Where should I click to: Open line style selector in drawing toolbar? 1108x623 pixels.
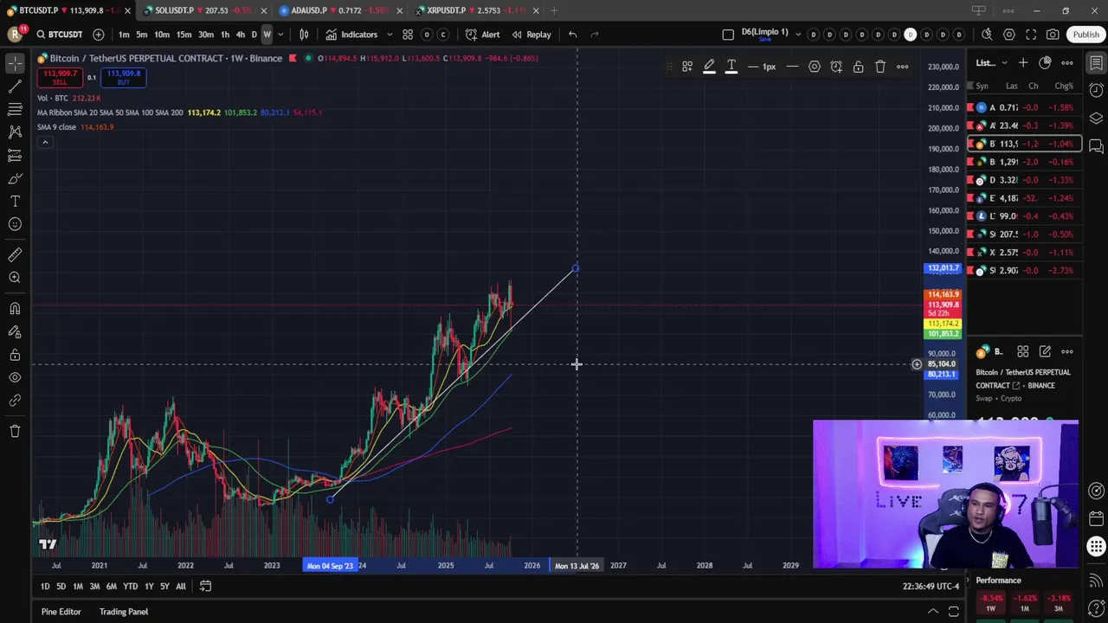click(792, 67)
